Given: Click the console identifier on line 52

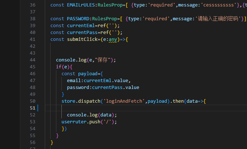Looking at the screenshot, I should coord(77,115).
